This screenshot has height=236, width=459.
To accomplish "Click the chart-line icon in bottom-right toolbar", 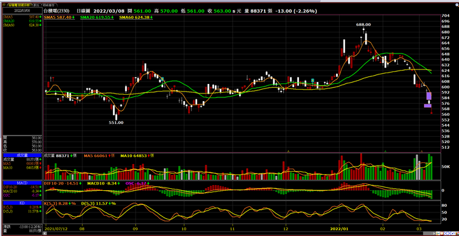I will [438, 233].
